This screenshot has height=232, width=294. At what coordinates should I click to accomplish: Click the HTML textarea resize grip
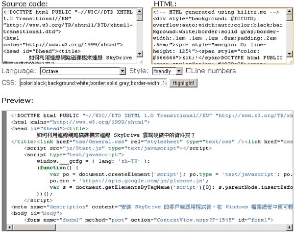pyautogui.click(x=291, y=61)
